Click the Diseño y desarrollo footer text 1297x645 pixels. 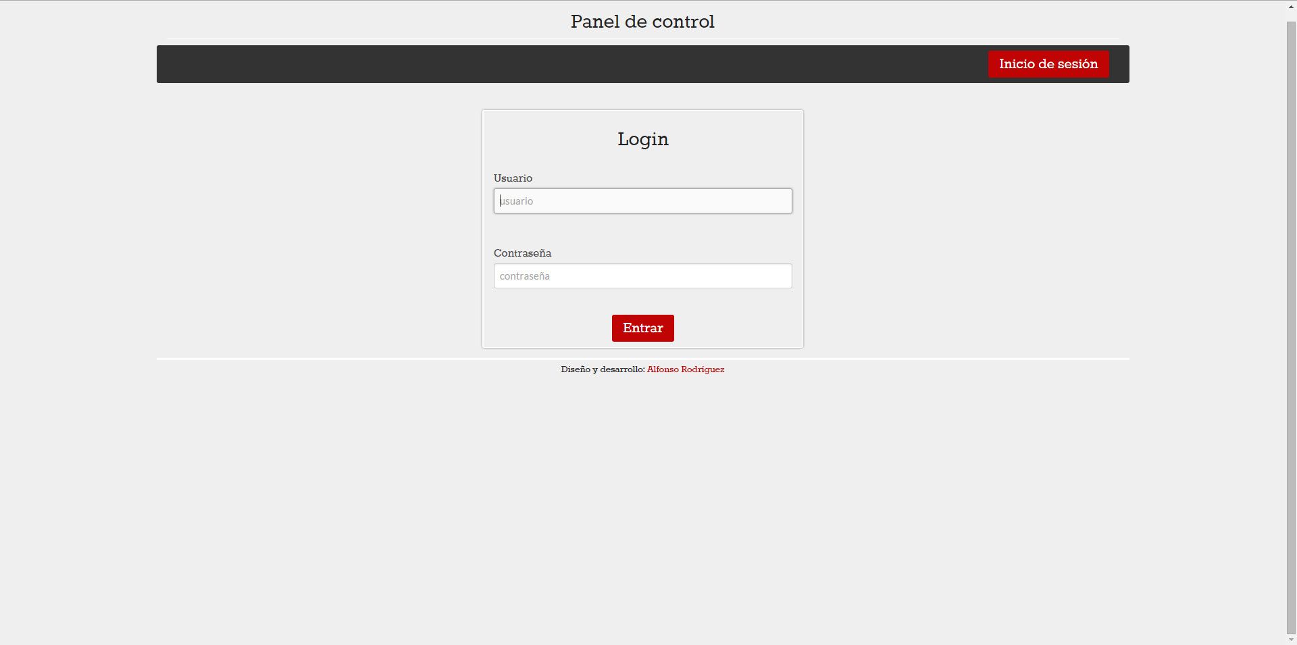point(603,369)
